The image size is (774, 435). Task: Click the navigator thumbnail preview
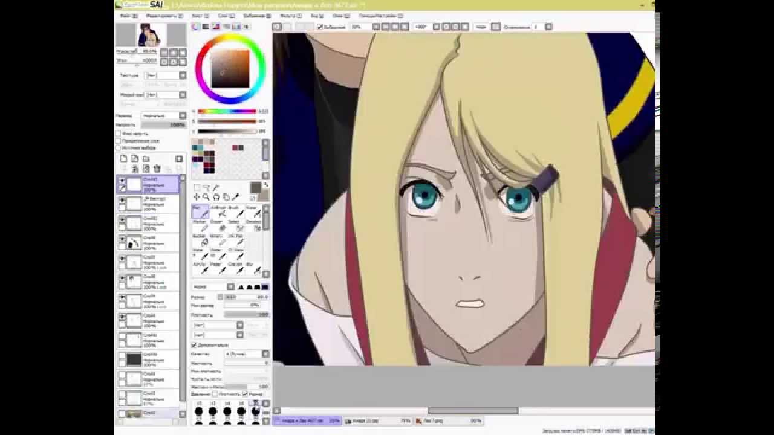pyautogui.click(x=151, y=35)
